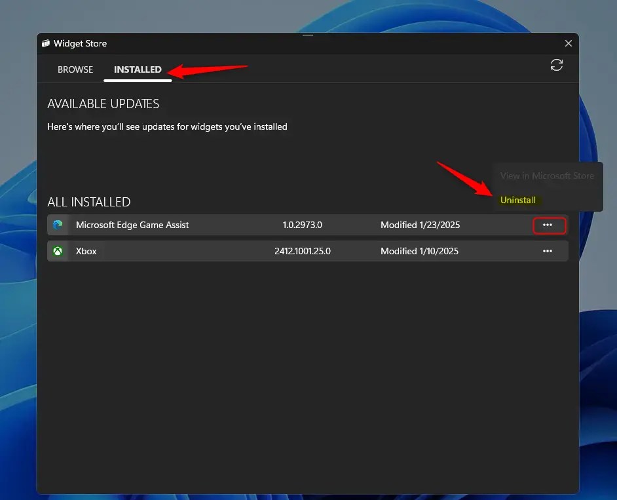Click the ALL INSTALLED heading
This screenshot has width=617, height=500.
pyautogui.click(x=89, y=202)
